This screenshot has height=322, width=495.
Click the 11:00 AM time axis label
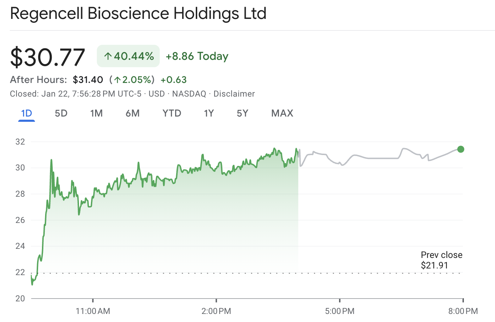[x=93, y=311]
